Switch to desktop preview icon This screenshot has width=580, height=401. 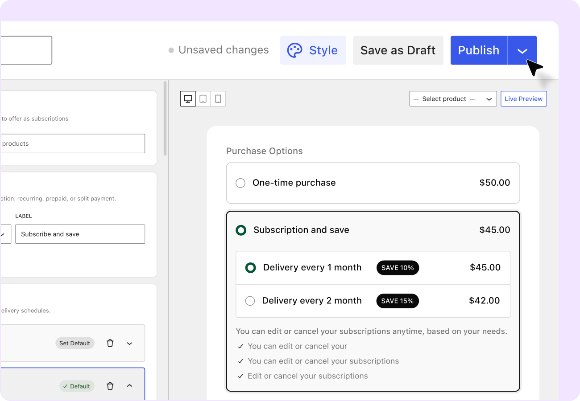[188, 99]
